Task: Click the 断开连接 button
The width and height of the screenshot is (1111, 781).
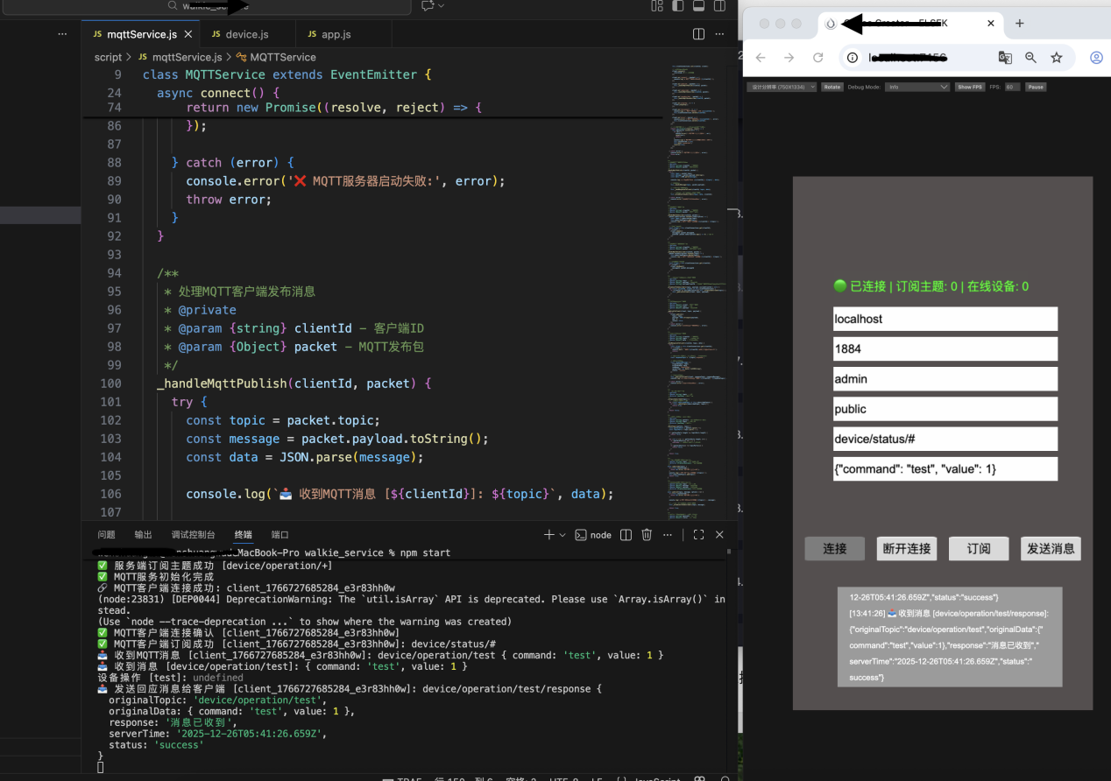Action: point(906,549)
